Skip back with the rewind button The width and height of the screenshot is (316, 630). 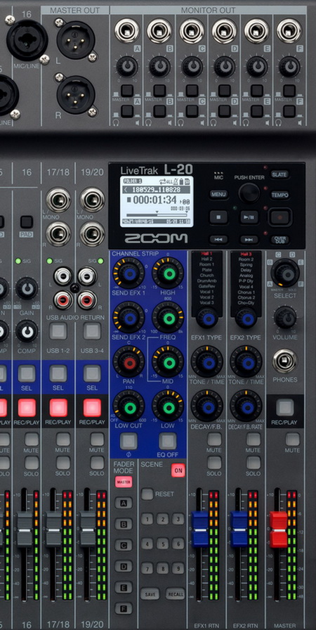[x=219, y=240]
